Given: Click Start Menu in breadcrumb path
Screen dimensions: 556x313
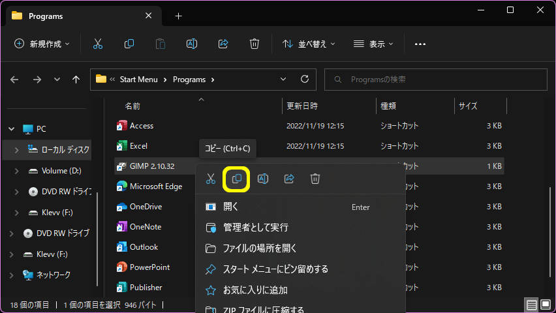Looking at the screenshot, I should 138,80.
